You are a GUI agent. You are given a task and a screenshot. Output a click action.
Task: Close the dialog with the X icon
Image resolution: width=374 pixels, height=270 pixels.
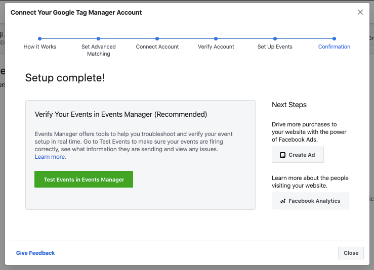click(x=360, y=12)
